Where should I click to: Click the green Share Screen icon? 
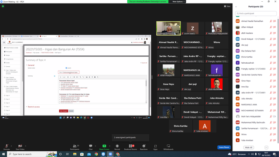click(x=104, y=146)
